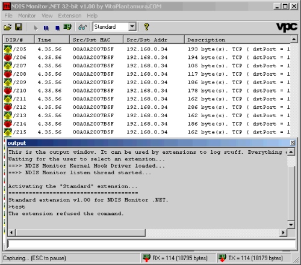Click direction icon for packet /213
This screenshot has height=265, width=301.
click(8, 115)
